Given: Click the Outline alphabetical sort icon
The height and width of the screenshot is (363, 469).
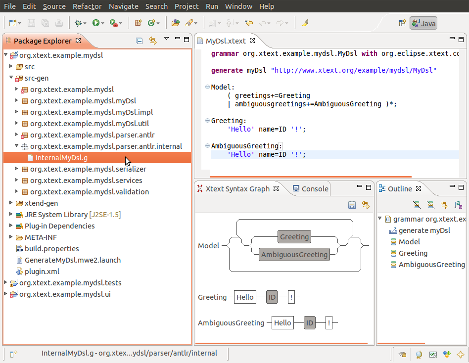Looking at the screenshot, I should 458,205.
